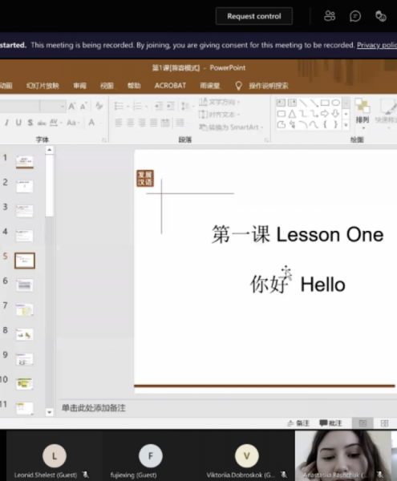Toggle underline formatting
The image size is (397, 481).
tap(18, 123)
